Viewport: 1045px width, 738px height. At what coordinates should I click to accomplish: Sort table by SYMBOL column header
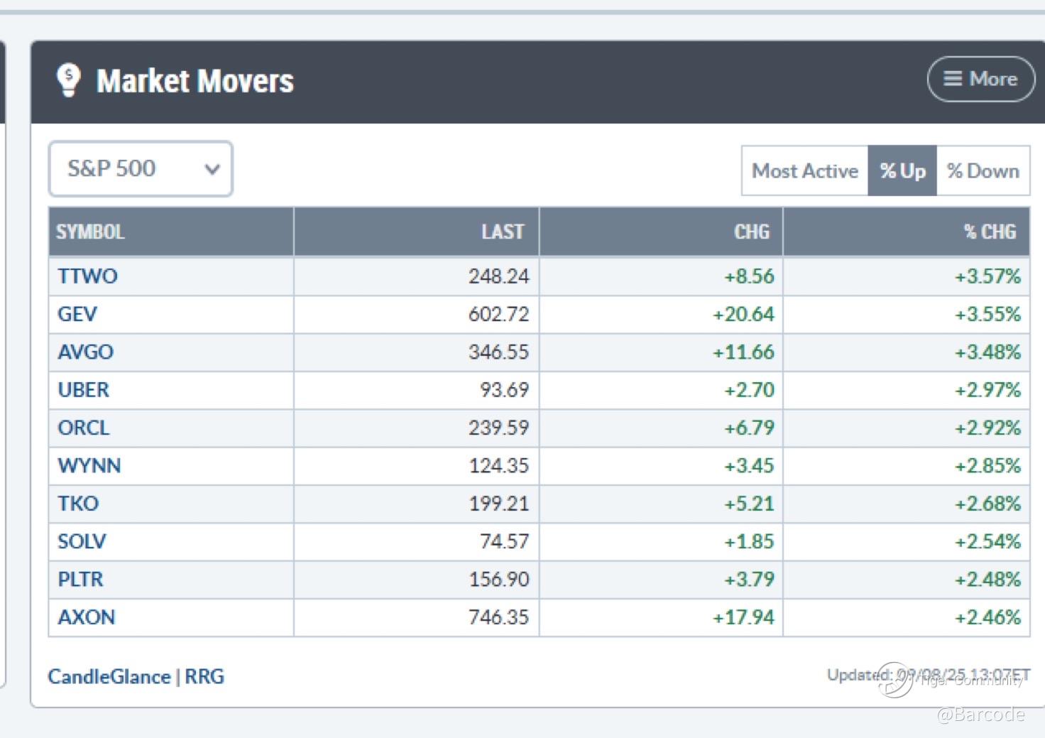point(91,232)
